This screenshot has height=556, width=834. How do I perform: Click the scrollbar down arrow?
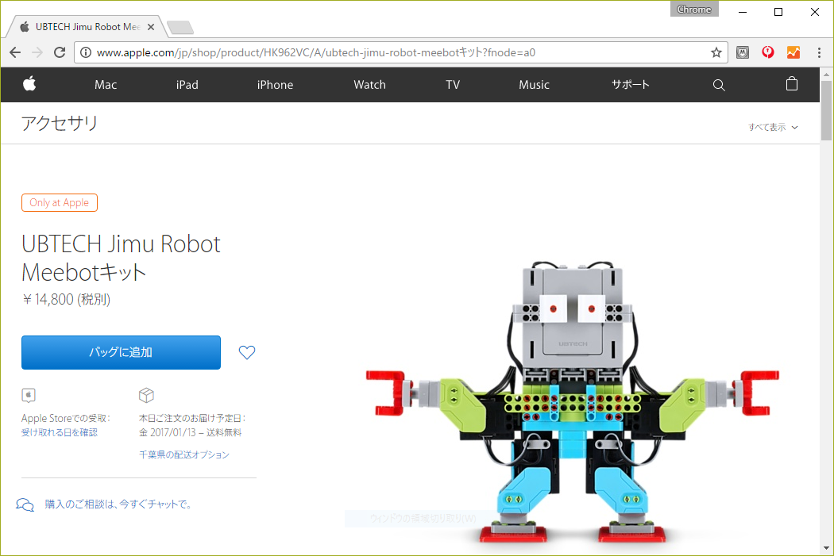click(x=826, y=548)
